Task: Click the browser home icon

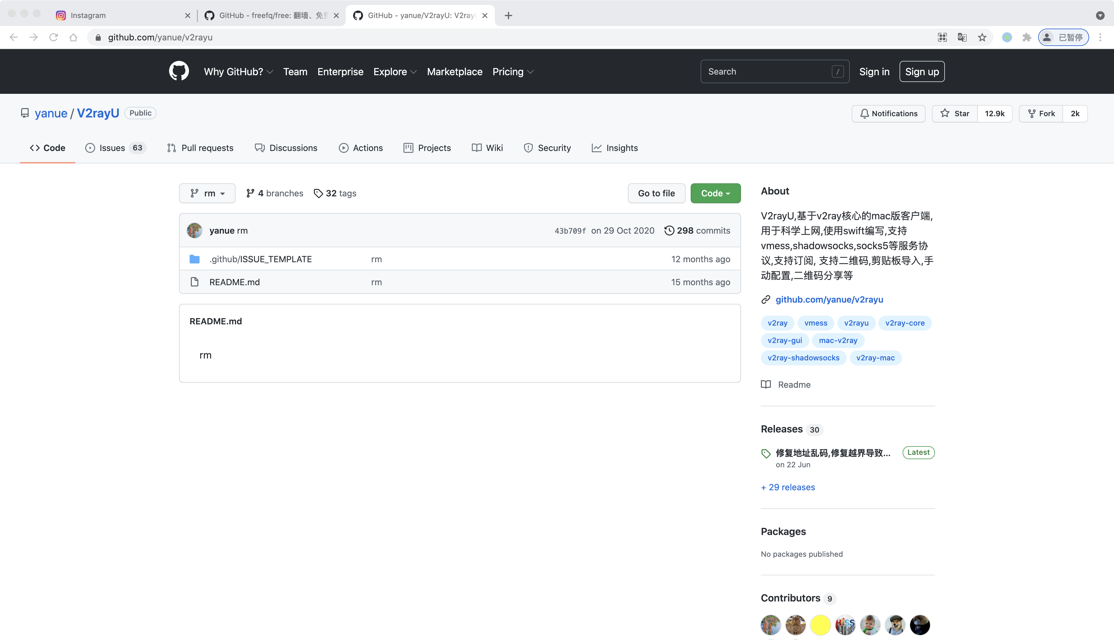Action: point(73,37)
